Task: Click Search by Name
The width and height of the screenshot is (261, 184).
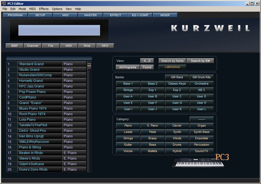Action: coord(172,61)
